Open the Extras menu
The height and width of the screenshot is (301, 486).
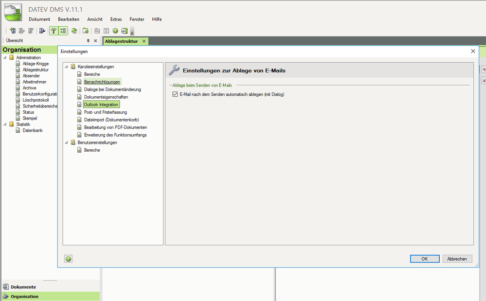coord(116,19)
